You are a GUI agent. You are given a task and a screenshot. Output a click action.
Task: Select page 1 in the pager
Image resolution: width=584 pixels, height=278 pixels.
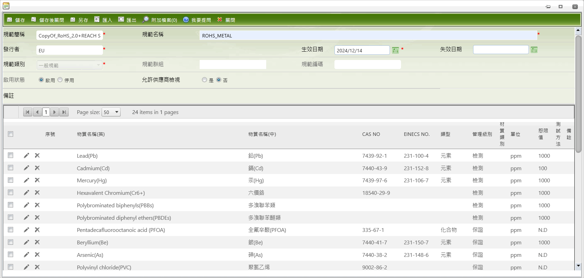[46, 112]
